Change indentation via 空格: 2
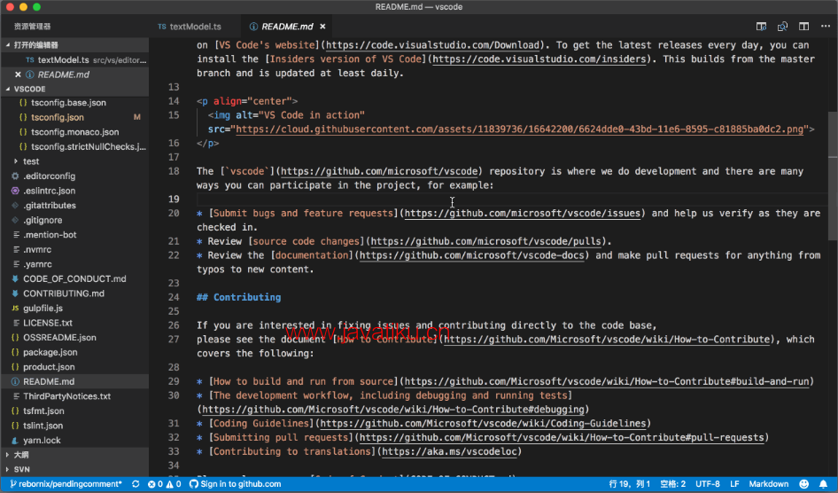Image resolution: width=838 pixels, height=493 pixels. click(673, 484)
